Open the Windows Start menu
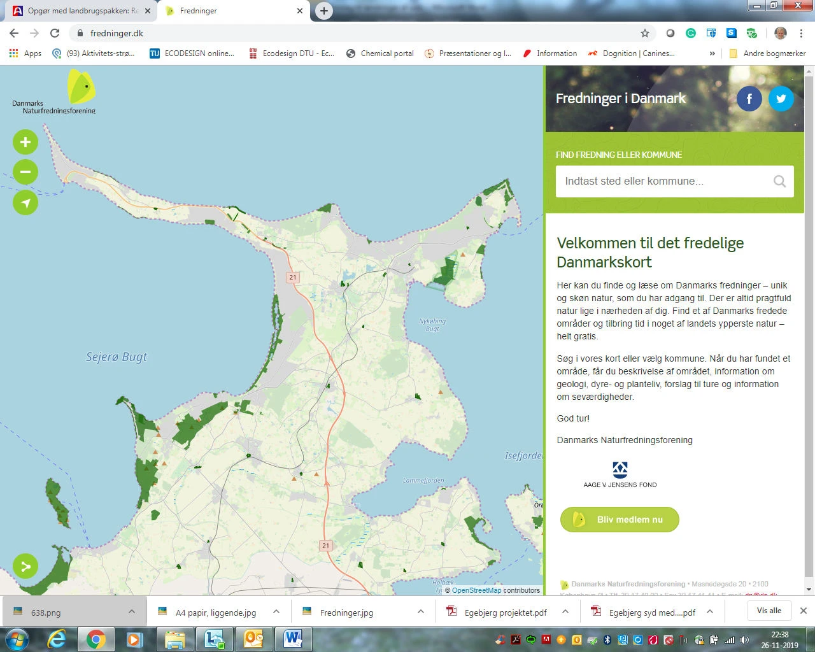Screen dimensions: 815x652 (17, 639)
